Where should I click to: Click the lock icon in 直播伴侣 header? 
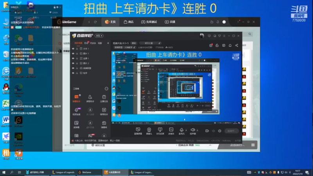[217, 45]
